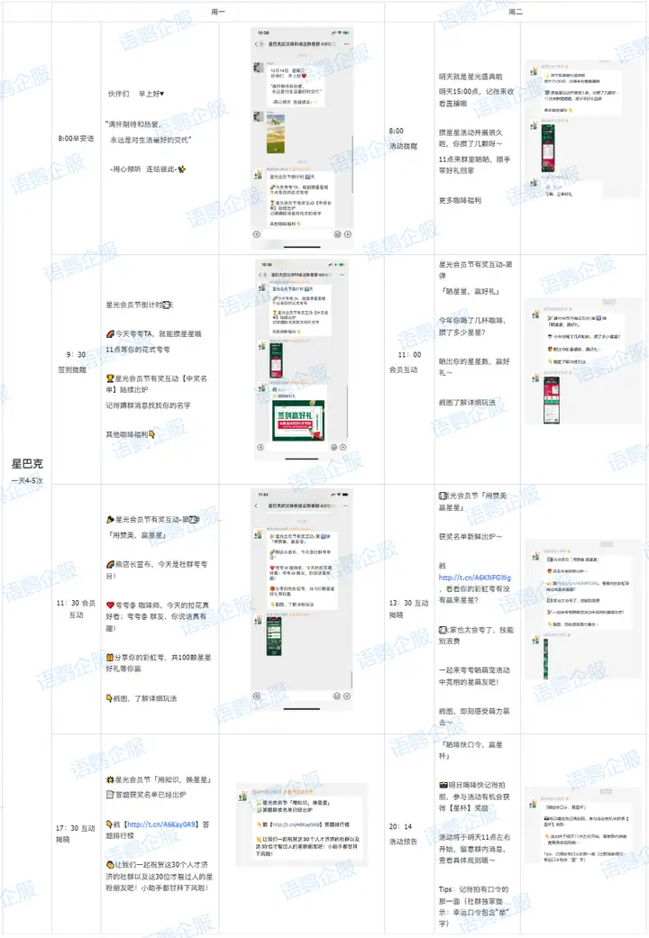Tap emoji icon in 9:30 签到提醒 chat
This screenshot has height=938, width=649.
click(334, 447)
